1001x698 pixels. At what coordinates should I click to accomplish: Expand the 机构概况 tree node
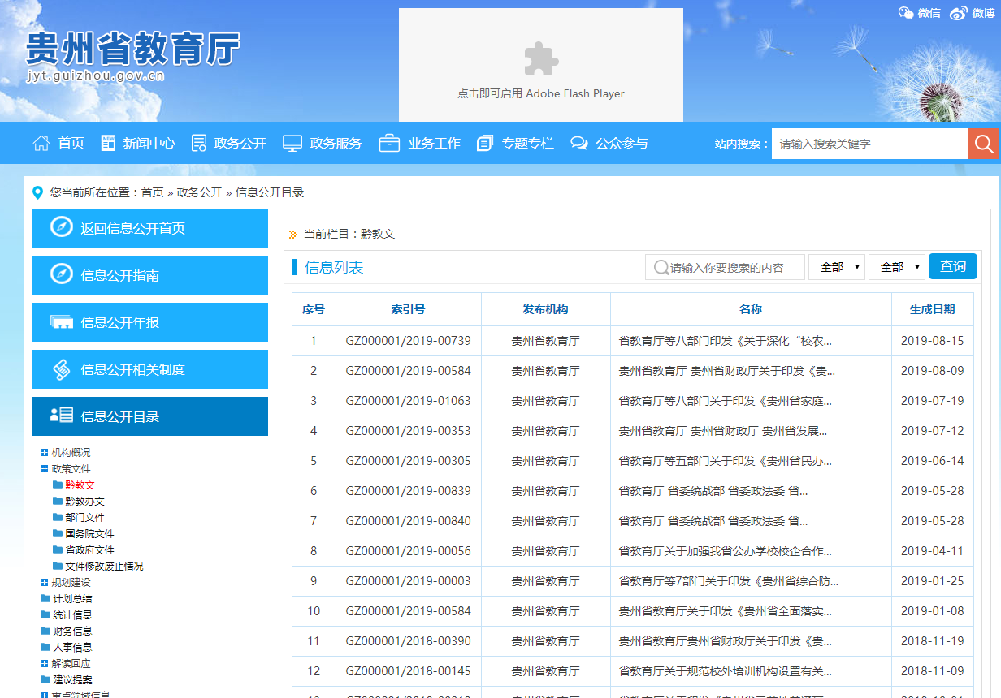coord(44,453)
